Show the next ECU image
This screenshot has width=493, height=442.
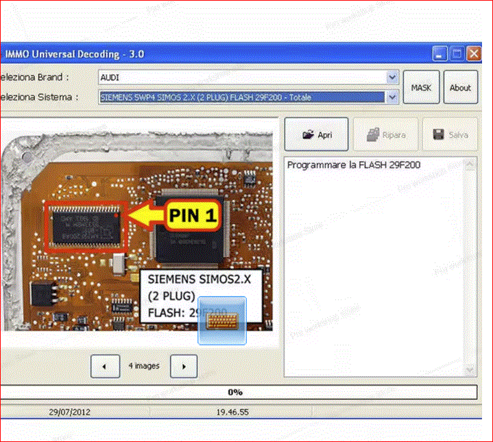(184, 367)
